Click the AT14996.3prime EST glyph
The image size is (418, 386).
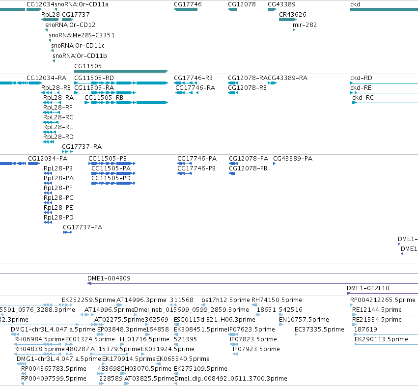point(119,305)
